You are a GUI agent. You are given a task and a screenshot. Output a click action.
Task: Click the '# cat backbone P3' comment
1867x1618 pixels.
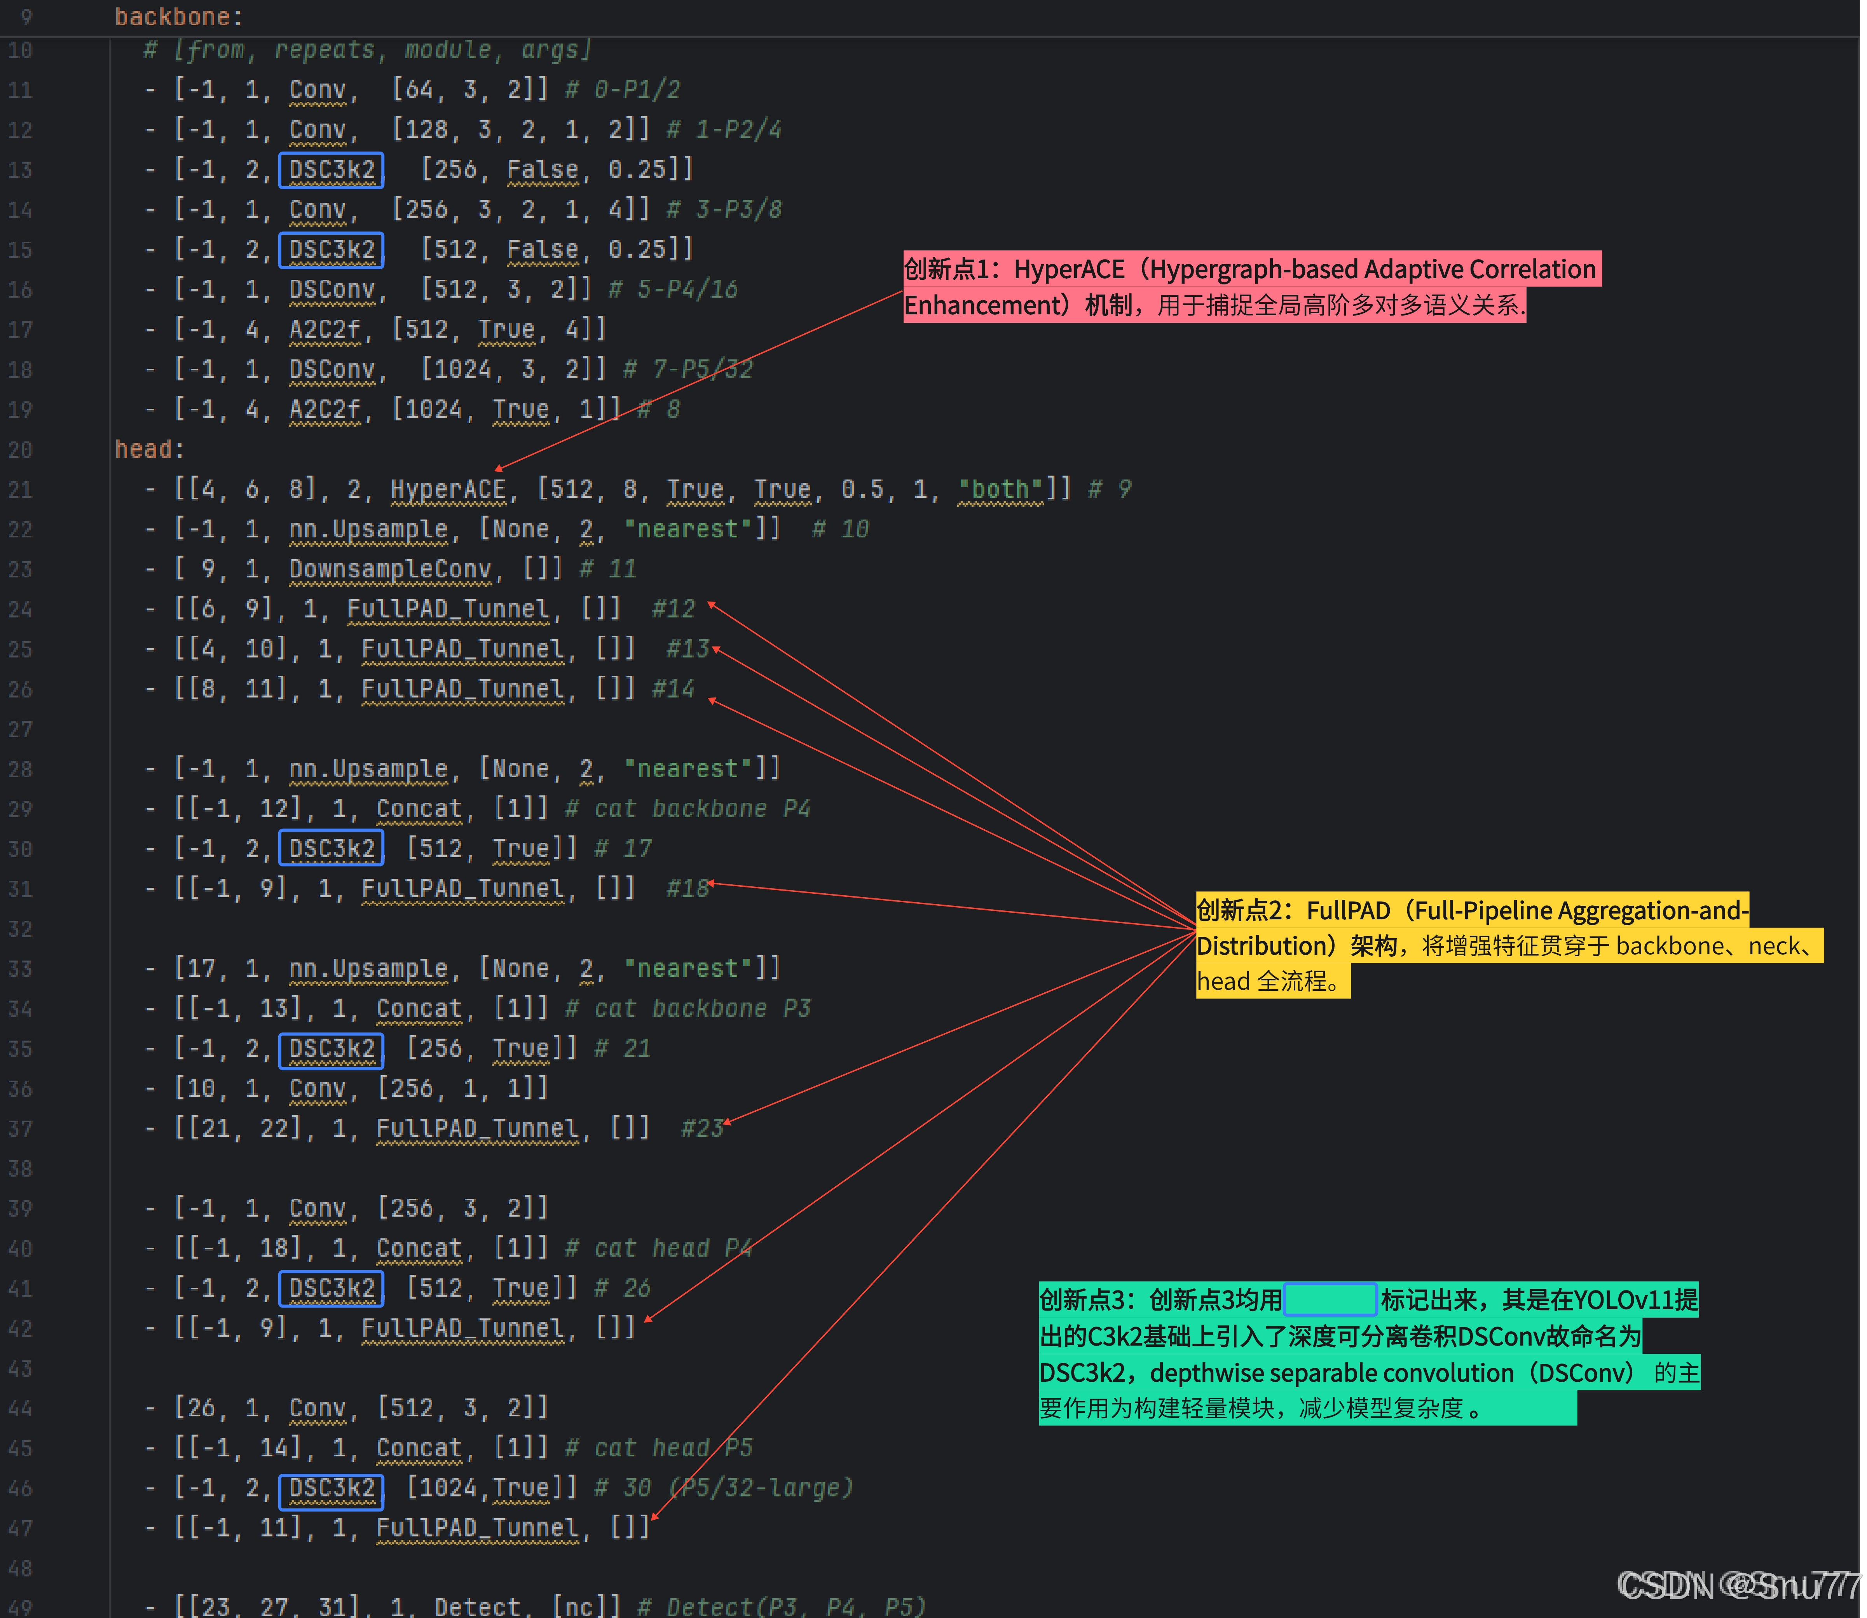click(x=688, y=1009)
